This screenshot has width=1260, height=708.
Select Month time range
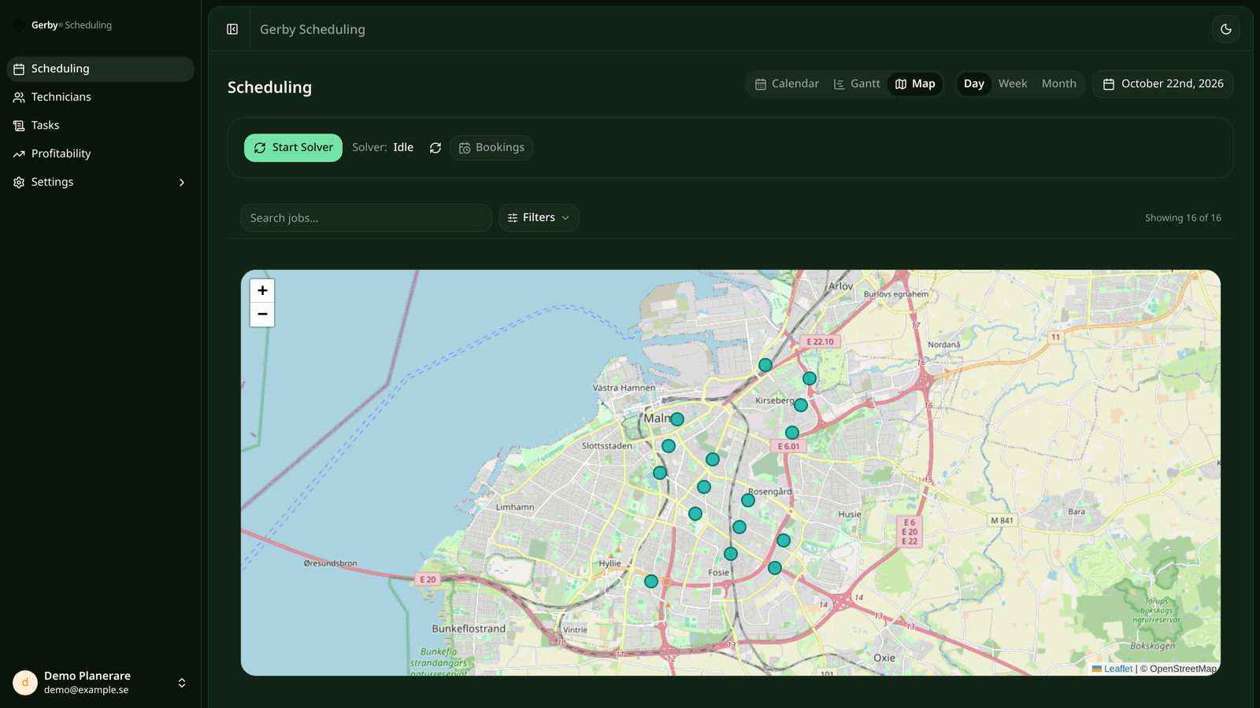click(x=1058, y=84)
